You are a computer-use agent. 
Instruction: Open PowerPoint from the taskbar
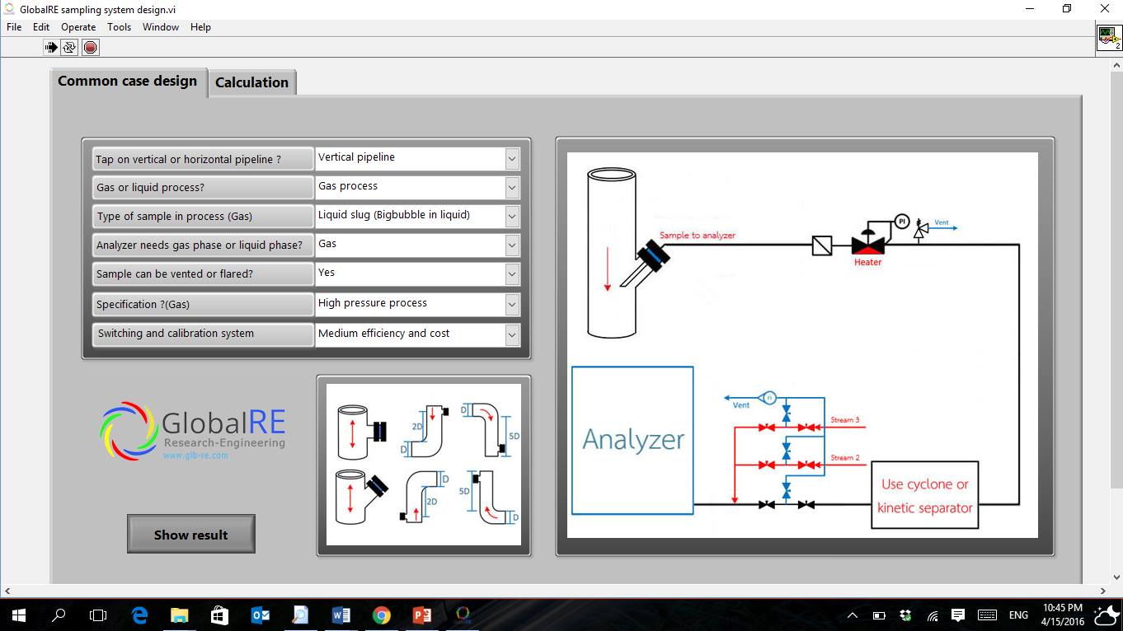(x=421, y=615)
